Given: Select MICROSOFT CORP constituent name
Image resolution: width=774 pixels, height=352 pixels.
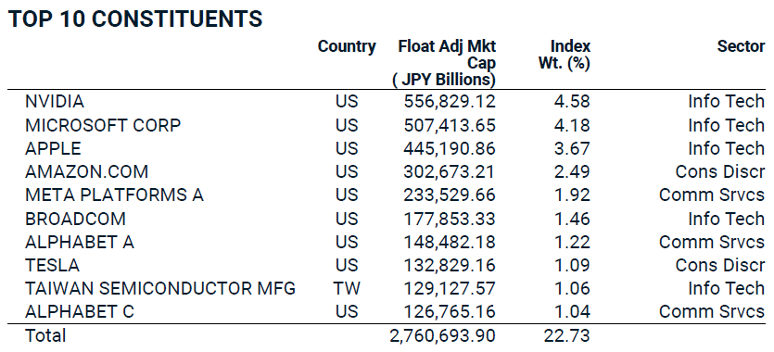Looking at the screenshot, I should (x=103, y=125).
